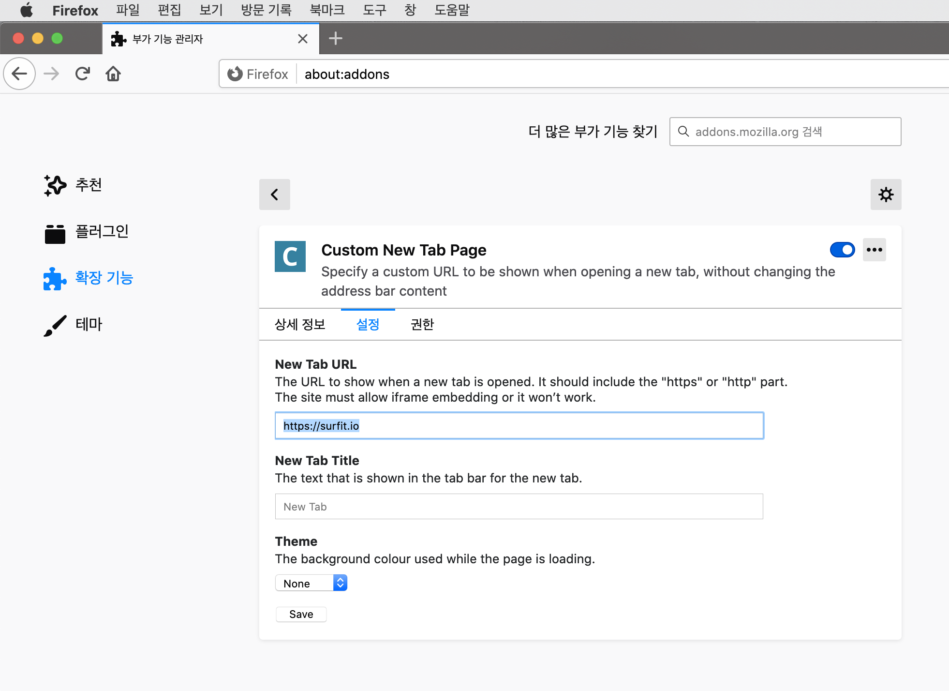
Task: Open the 북마크 menu
Action: tap(327, 10)
